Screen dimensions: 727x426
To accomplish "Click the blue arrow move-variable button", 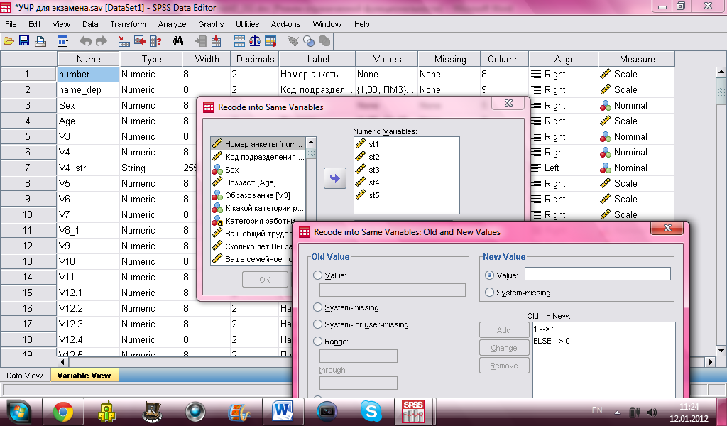I will point(335,178).
